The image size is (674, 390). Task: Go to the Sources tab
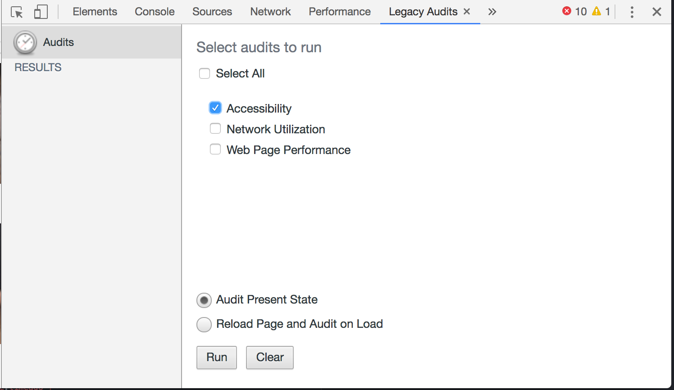click(212, 12)
